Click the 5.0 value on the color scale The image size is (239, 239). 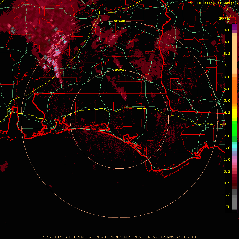(x=227, y=101)
